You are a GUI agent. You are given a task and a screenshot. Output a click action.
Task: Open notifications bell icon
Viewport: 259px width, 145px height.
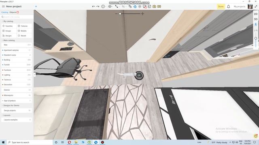pos(228,6)
